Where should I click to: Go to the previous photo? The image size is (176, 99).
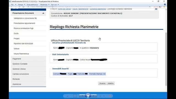(x=82, y=96)
